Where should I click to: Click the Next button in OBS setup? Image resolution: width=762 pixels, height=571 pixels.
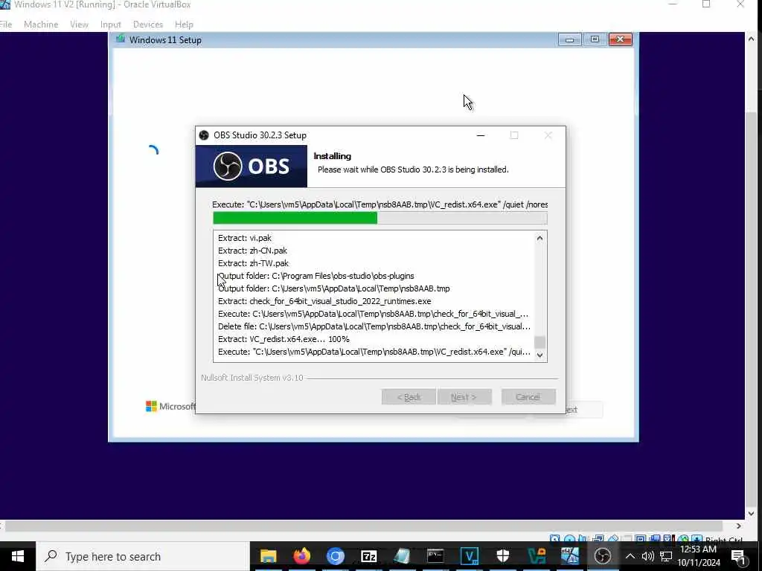coord(464,397)
